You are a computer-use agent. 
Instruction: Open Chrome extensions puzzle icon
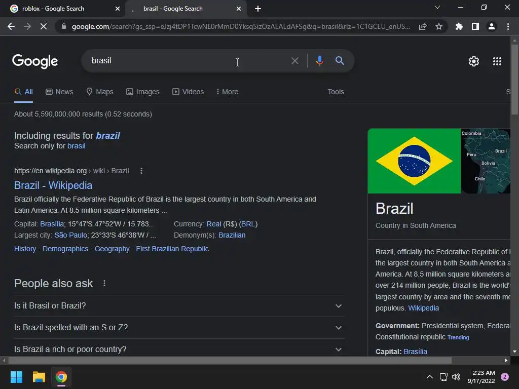click(x=459, y=26)
